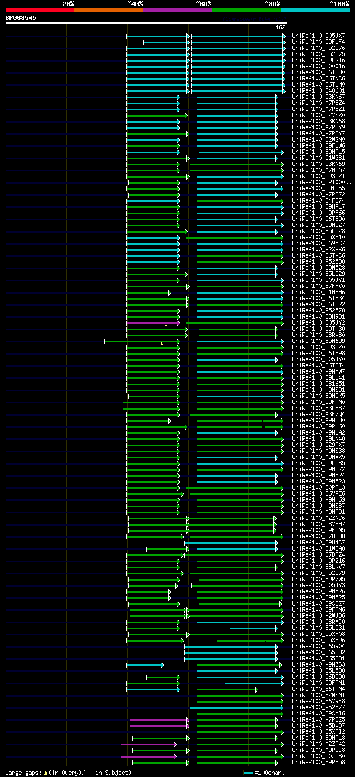Select UniRef100_B7UEU8 label
Screen dimensions: 355x777
pyautogui.click(x=318, y=536)
